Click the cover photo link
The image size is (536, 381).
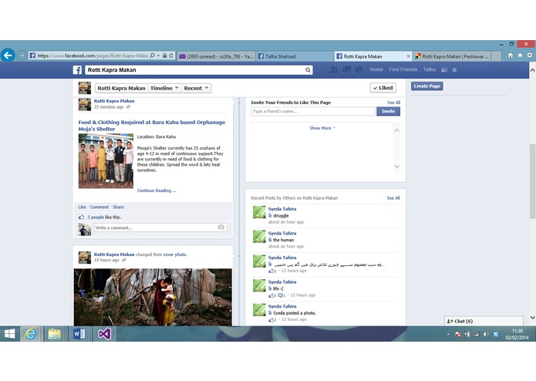click(x=174, y=255)
